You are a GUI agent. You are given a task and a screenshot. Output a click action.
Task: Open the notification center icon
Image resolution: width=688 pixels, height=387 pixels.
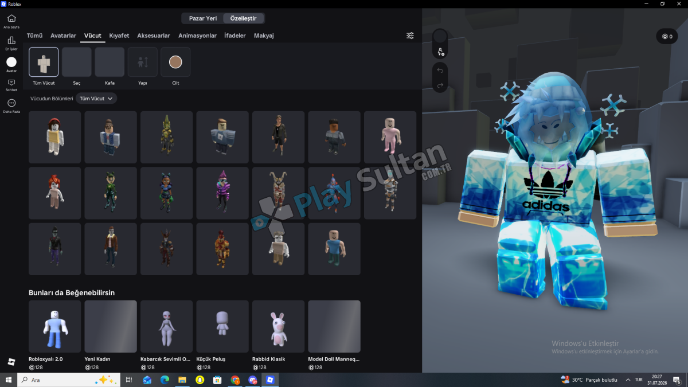[x=677, y=380]
